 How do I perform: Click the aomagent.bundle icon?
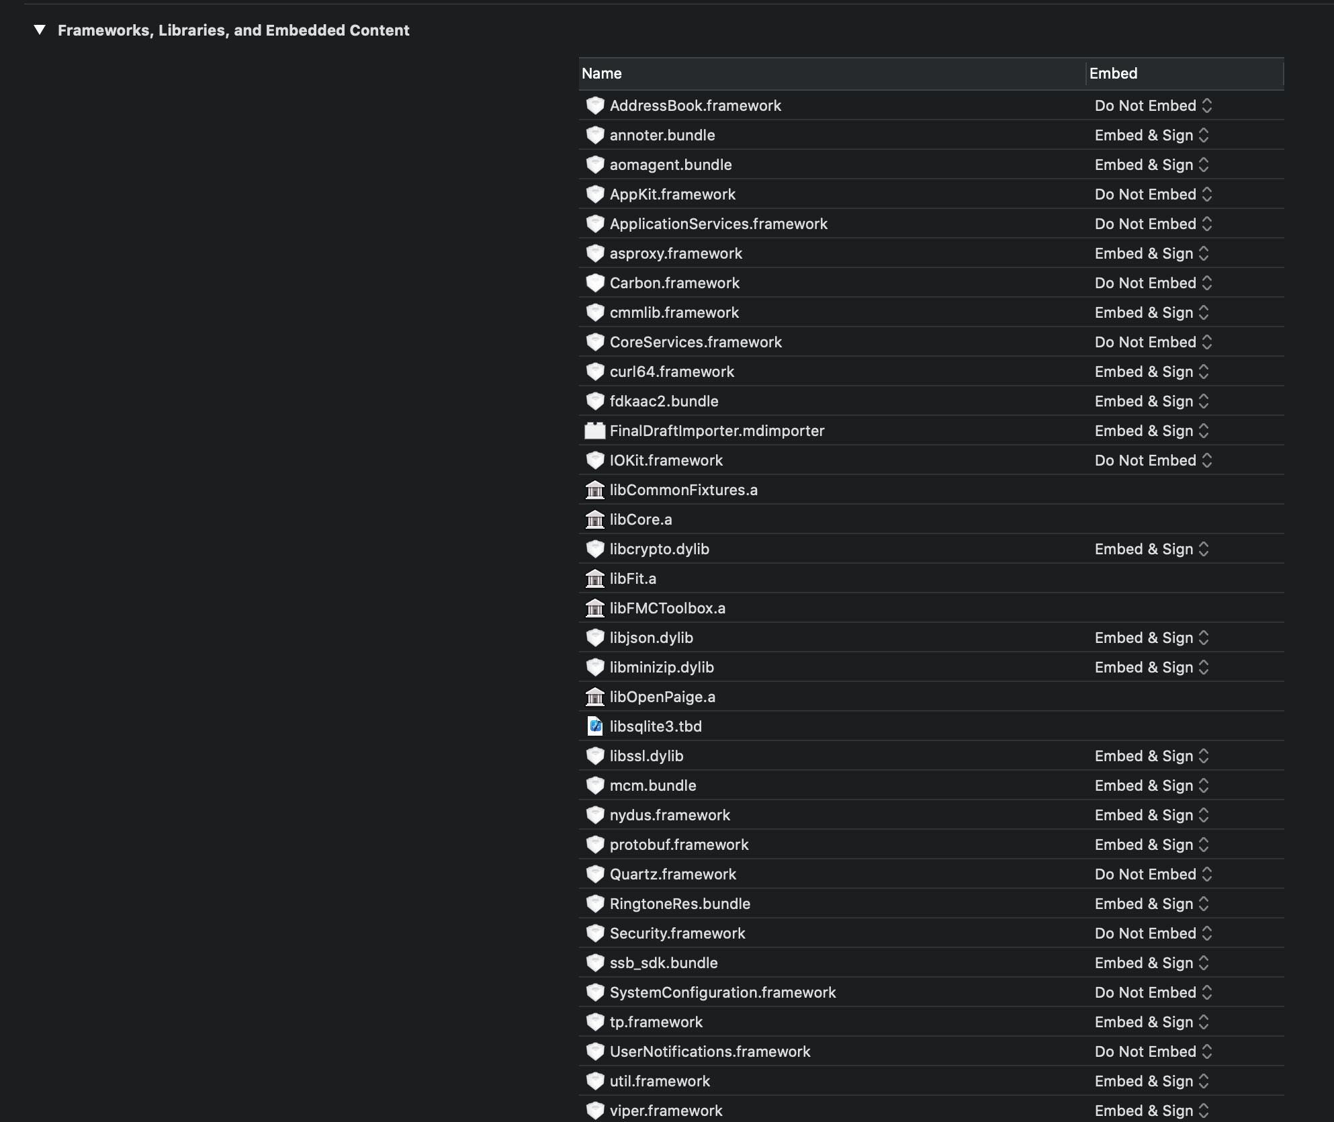point(595,165)
